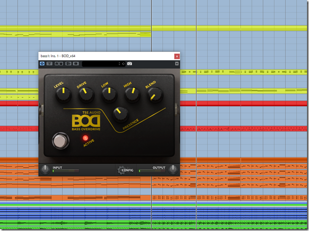Click the PRESENCE knob
309x231 pixels.
[120, 114]
